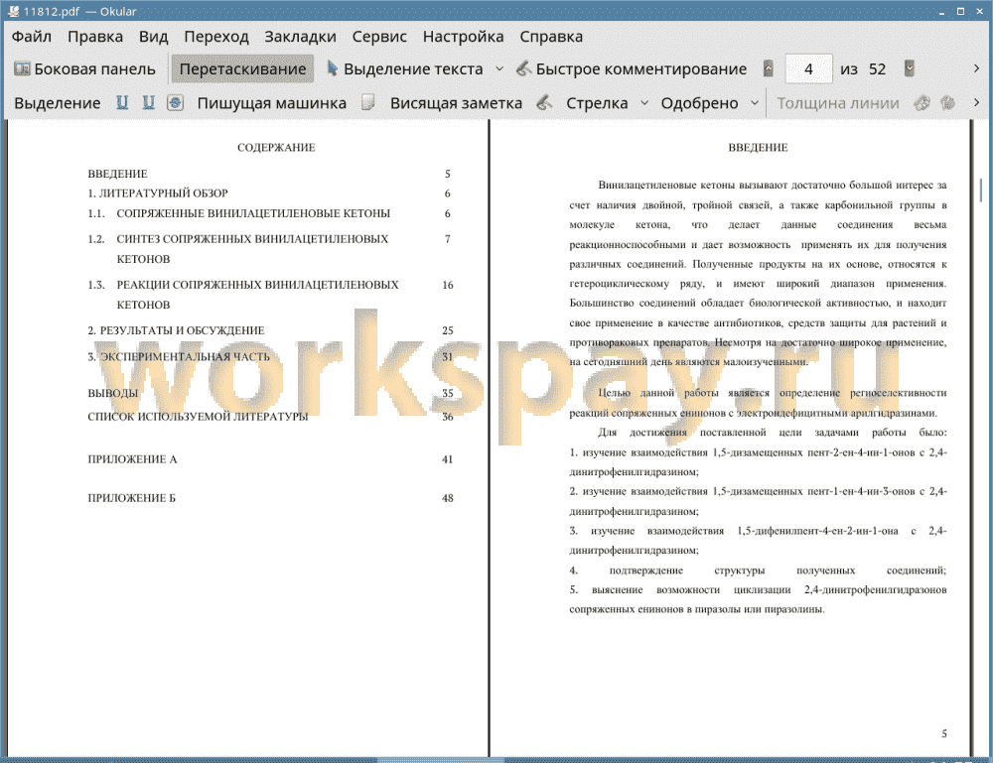Expand annotation toolbar overflow chevron
993x763 pixels.
click(x=976, y=102)
